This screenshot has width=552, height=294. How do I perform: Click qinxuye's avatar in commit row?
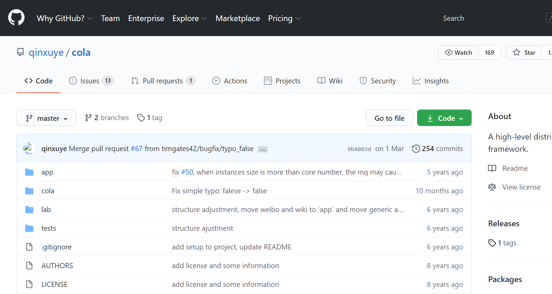pyautogui.click(x=28, y=148)
